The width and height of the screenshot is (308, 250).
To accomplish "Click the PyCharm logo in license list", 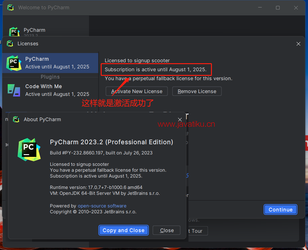I will tap(14, 63).
